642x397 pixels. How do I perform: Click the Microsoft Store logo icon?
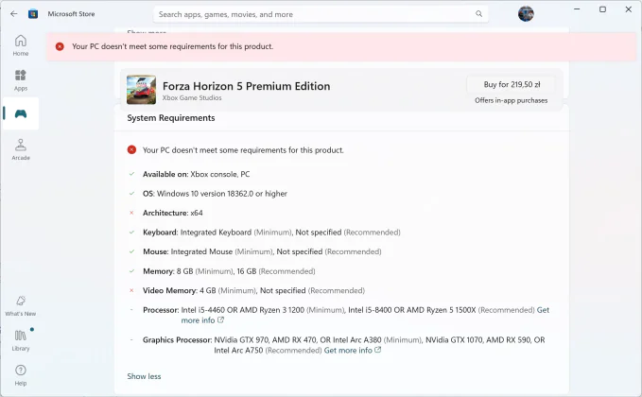33,14
